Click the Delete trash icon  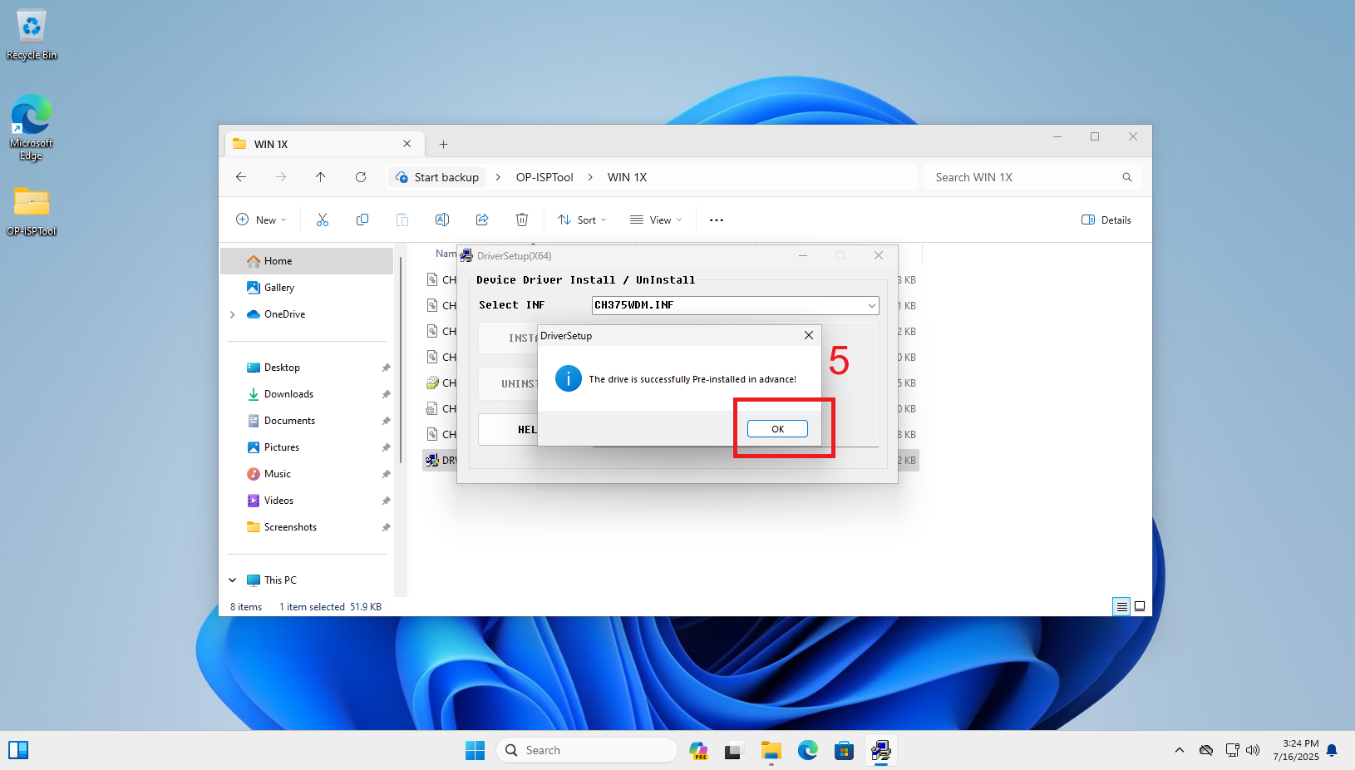[x=522, y=219]
